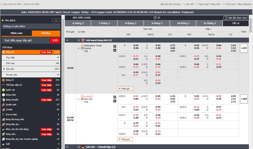Click the England flag icon of Giải ngoại hạng Anh
Image resolution: width=253 pixels, height=149 pixels.
pyautogui.click(x=83, y=40)
